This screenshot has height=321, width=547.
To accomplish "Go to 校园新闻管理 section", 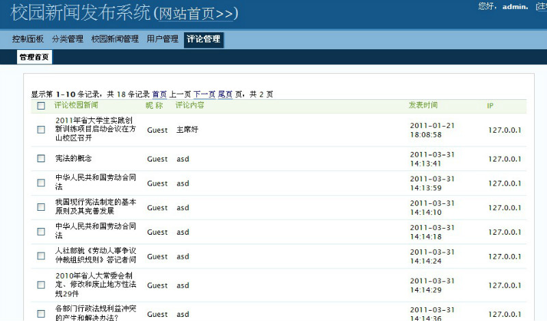I will (x=115, y=39).
